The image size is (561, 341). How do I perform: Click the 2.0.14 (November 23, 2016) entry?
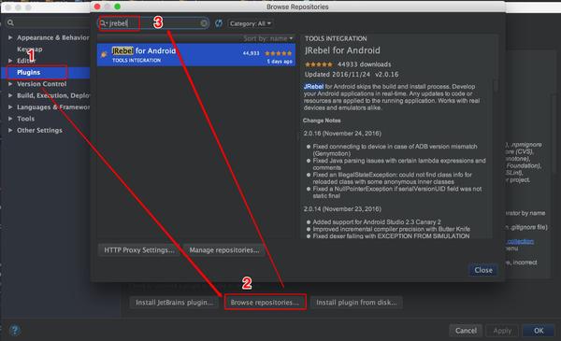point(342,208)
